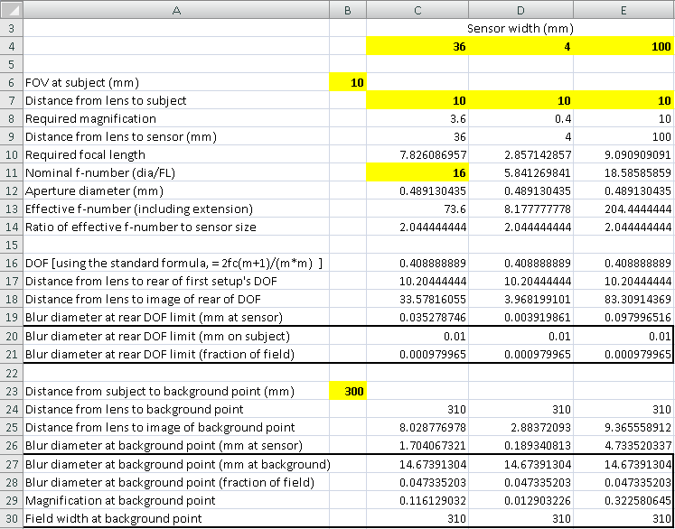The image size is (675, 529).
Task: Click 'Distance from lens to rear of first setup's DOF'
Action: pos(151,282)
